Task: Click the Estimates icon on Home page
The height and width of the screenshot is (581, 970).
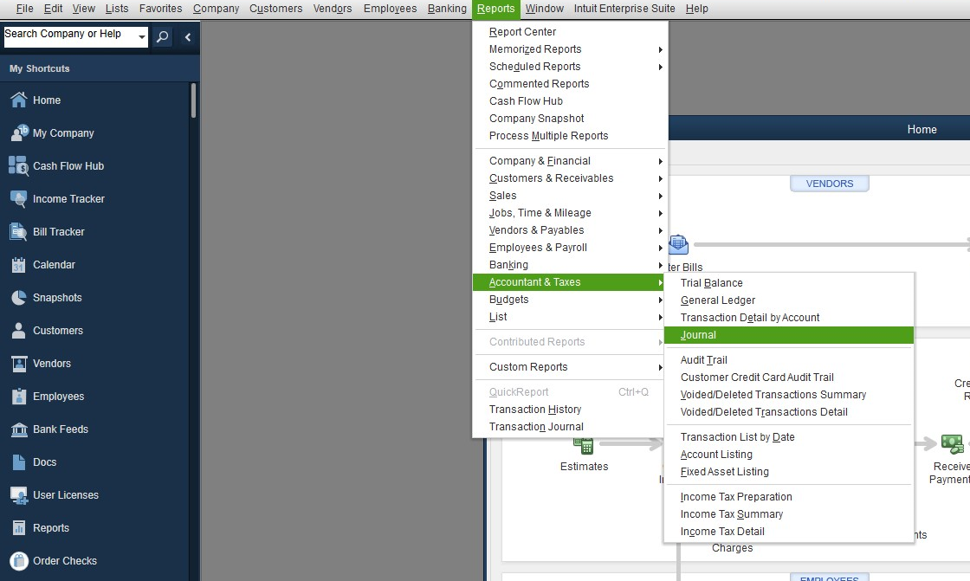Action: click(583, 444)
